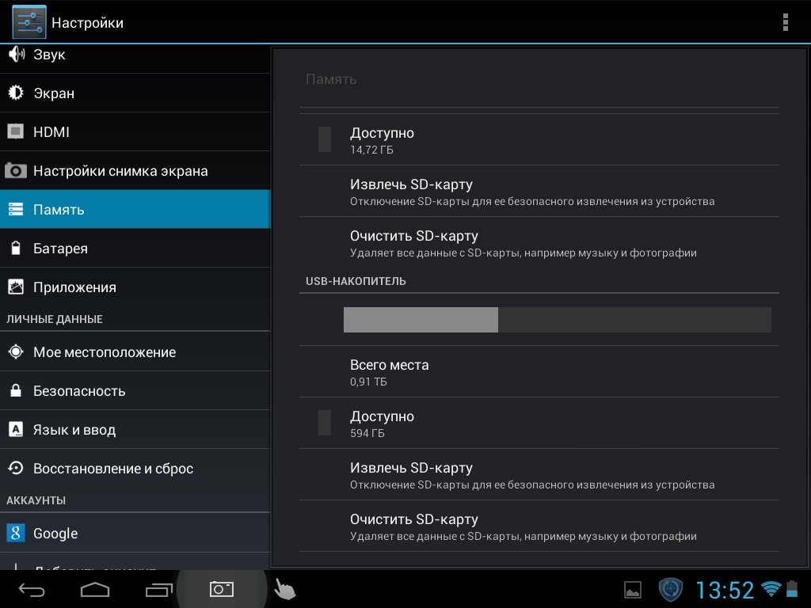The width and height of the screenshot is (811, 608).
Task: Tap the picture notification icon in status bar
Action: click(x=633, y=589)
